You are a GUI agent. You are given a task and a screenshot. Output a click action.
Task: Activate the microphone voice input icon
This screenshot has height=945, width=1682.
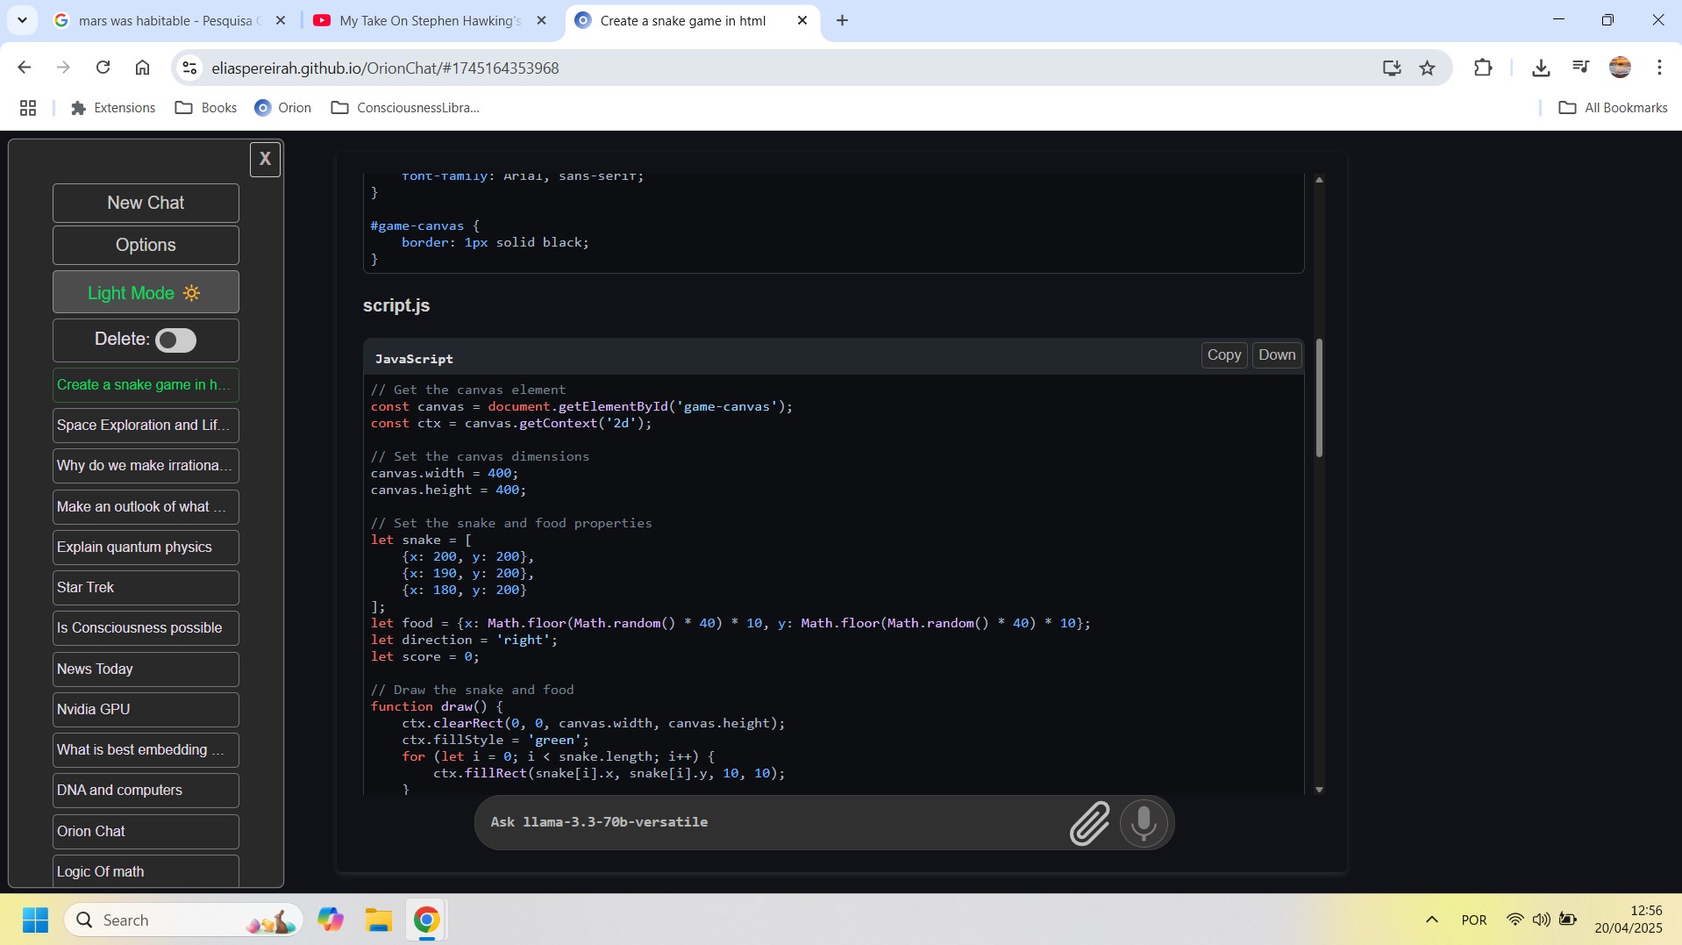coord(1144,823)
